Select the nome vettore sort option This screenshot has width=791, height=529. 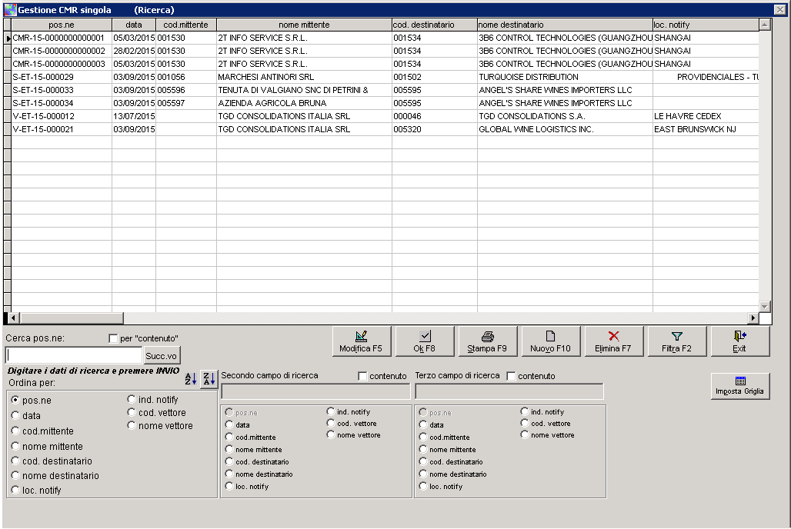click(x=131, y=425)
